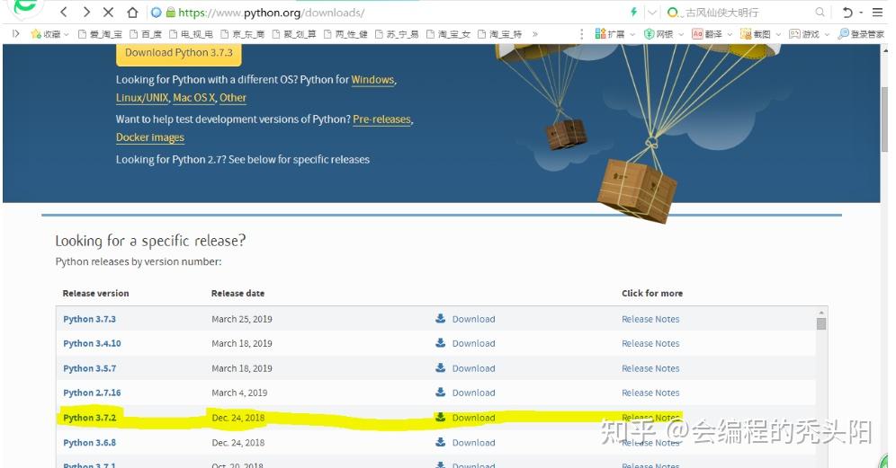Open the Linux/UNIX link
The width and height of the screenshot is (896, 468).
click(142, 98)
